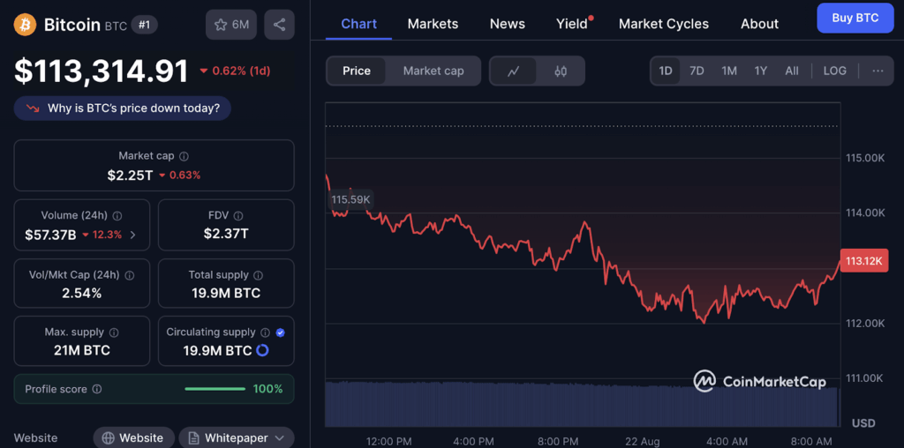The height and width of the screenshot is (448, 904).
Task: Click info icon beside Profile score
Action: coord(97,389)
